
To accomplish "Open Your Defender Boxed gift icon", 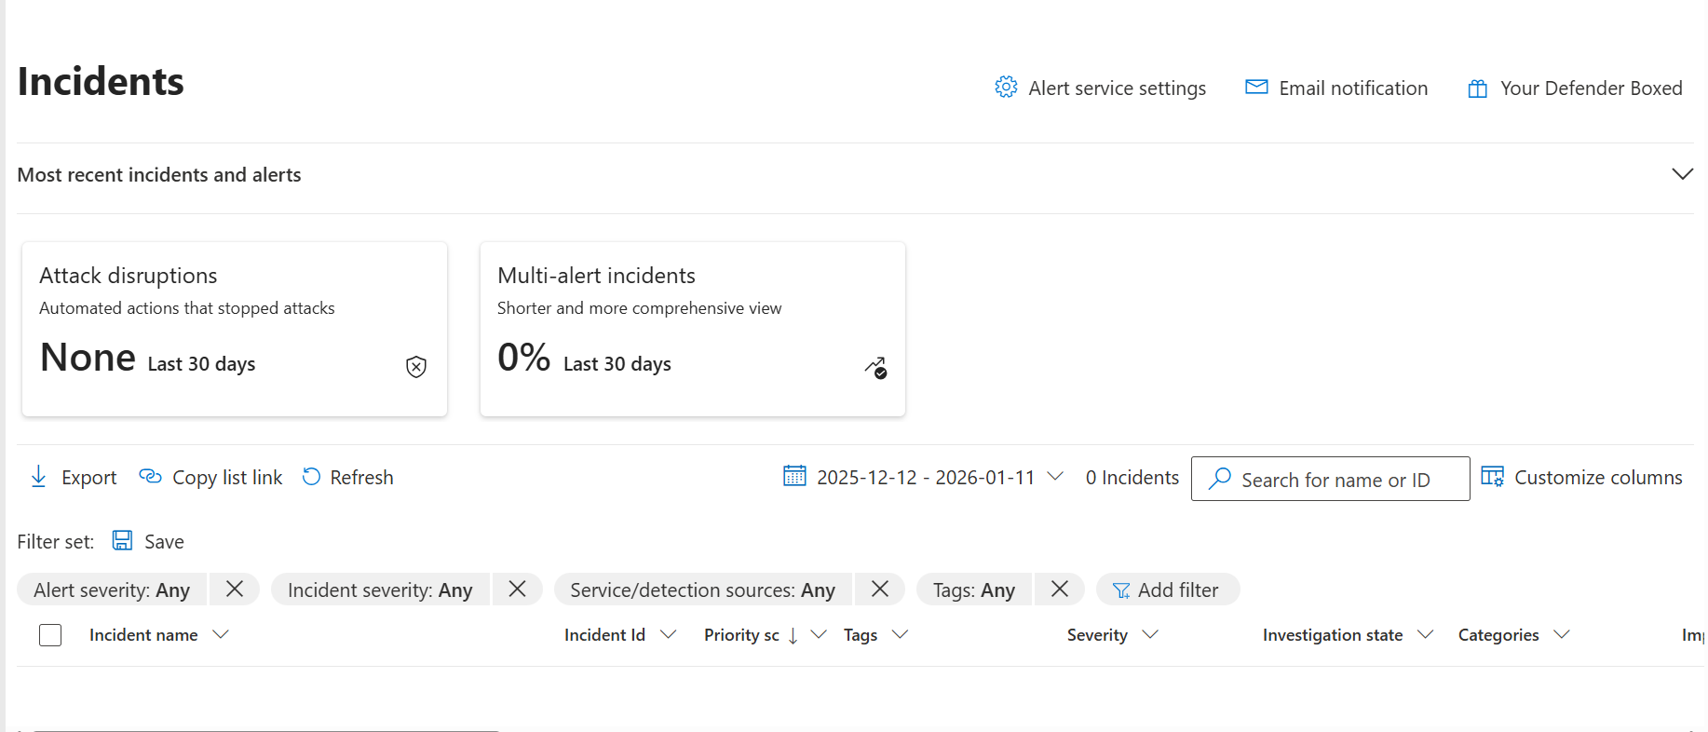I will (x=1478, y=88).
